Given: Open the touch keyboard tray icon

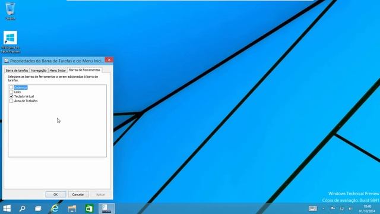Looking at the screenshot, I should click(313, 209).
